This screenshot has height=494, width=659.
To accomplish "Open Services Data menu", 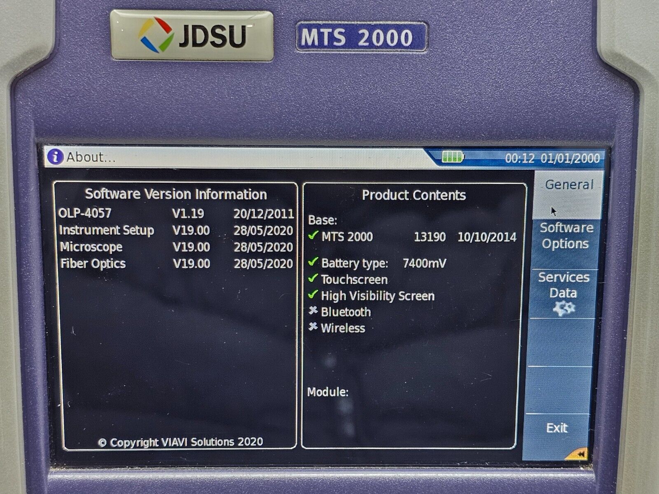I will tap(563, 293).
